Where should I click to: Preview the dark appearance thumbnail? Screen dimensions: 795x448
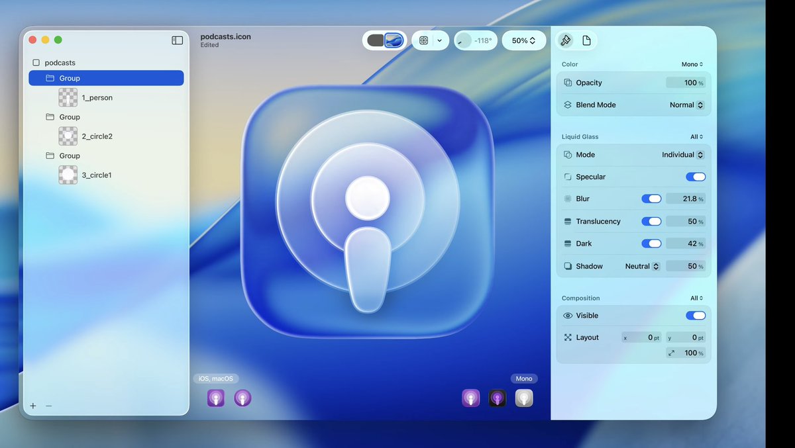pos(498,398)
